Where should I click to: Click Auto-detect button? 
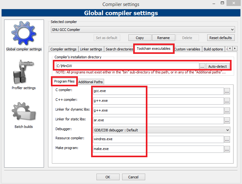click(218, 66)
